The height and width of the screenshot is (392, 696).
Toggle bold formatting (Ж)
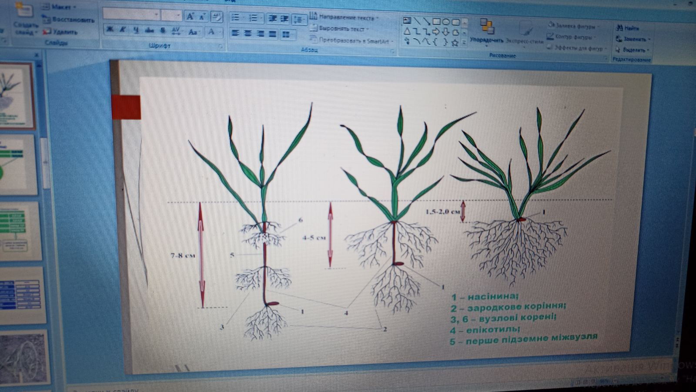[x=110, y=29]
